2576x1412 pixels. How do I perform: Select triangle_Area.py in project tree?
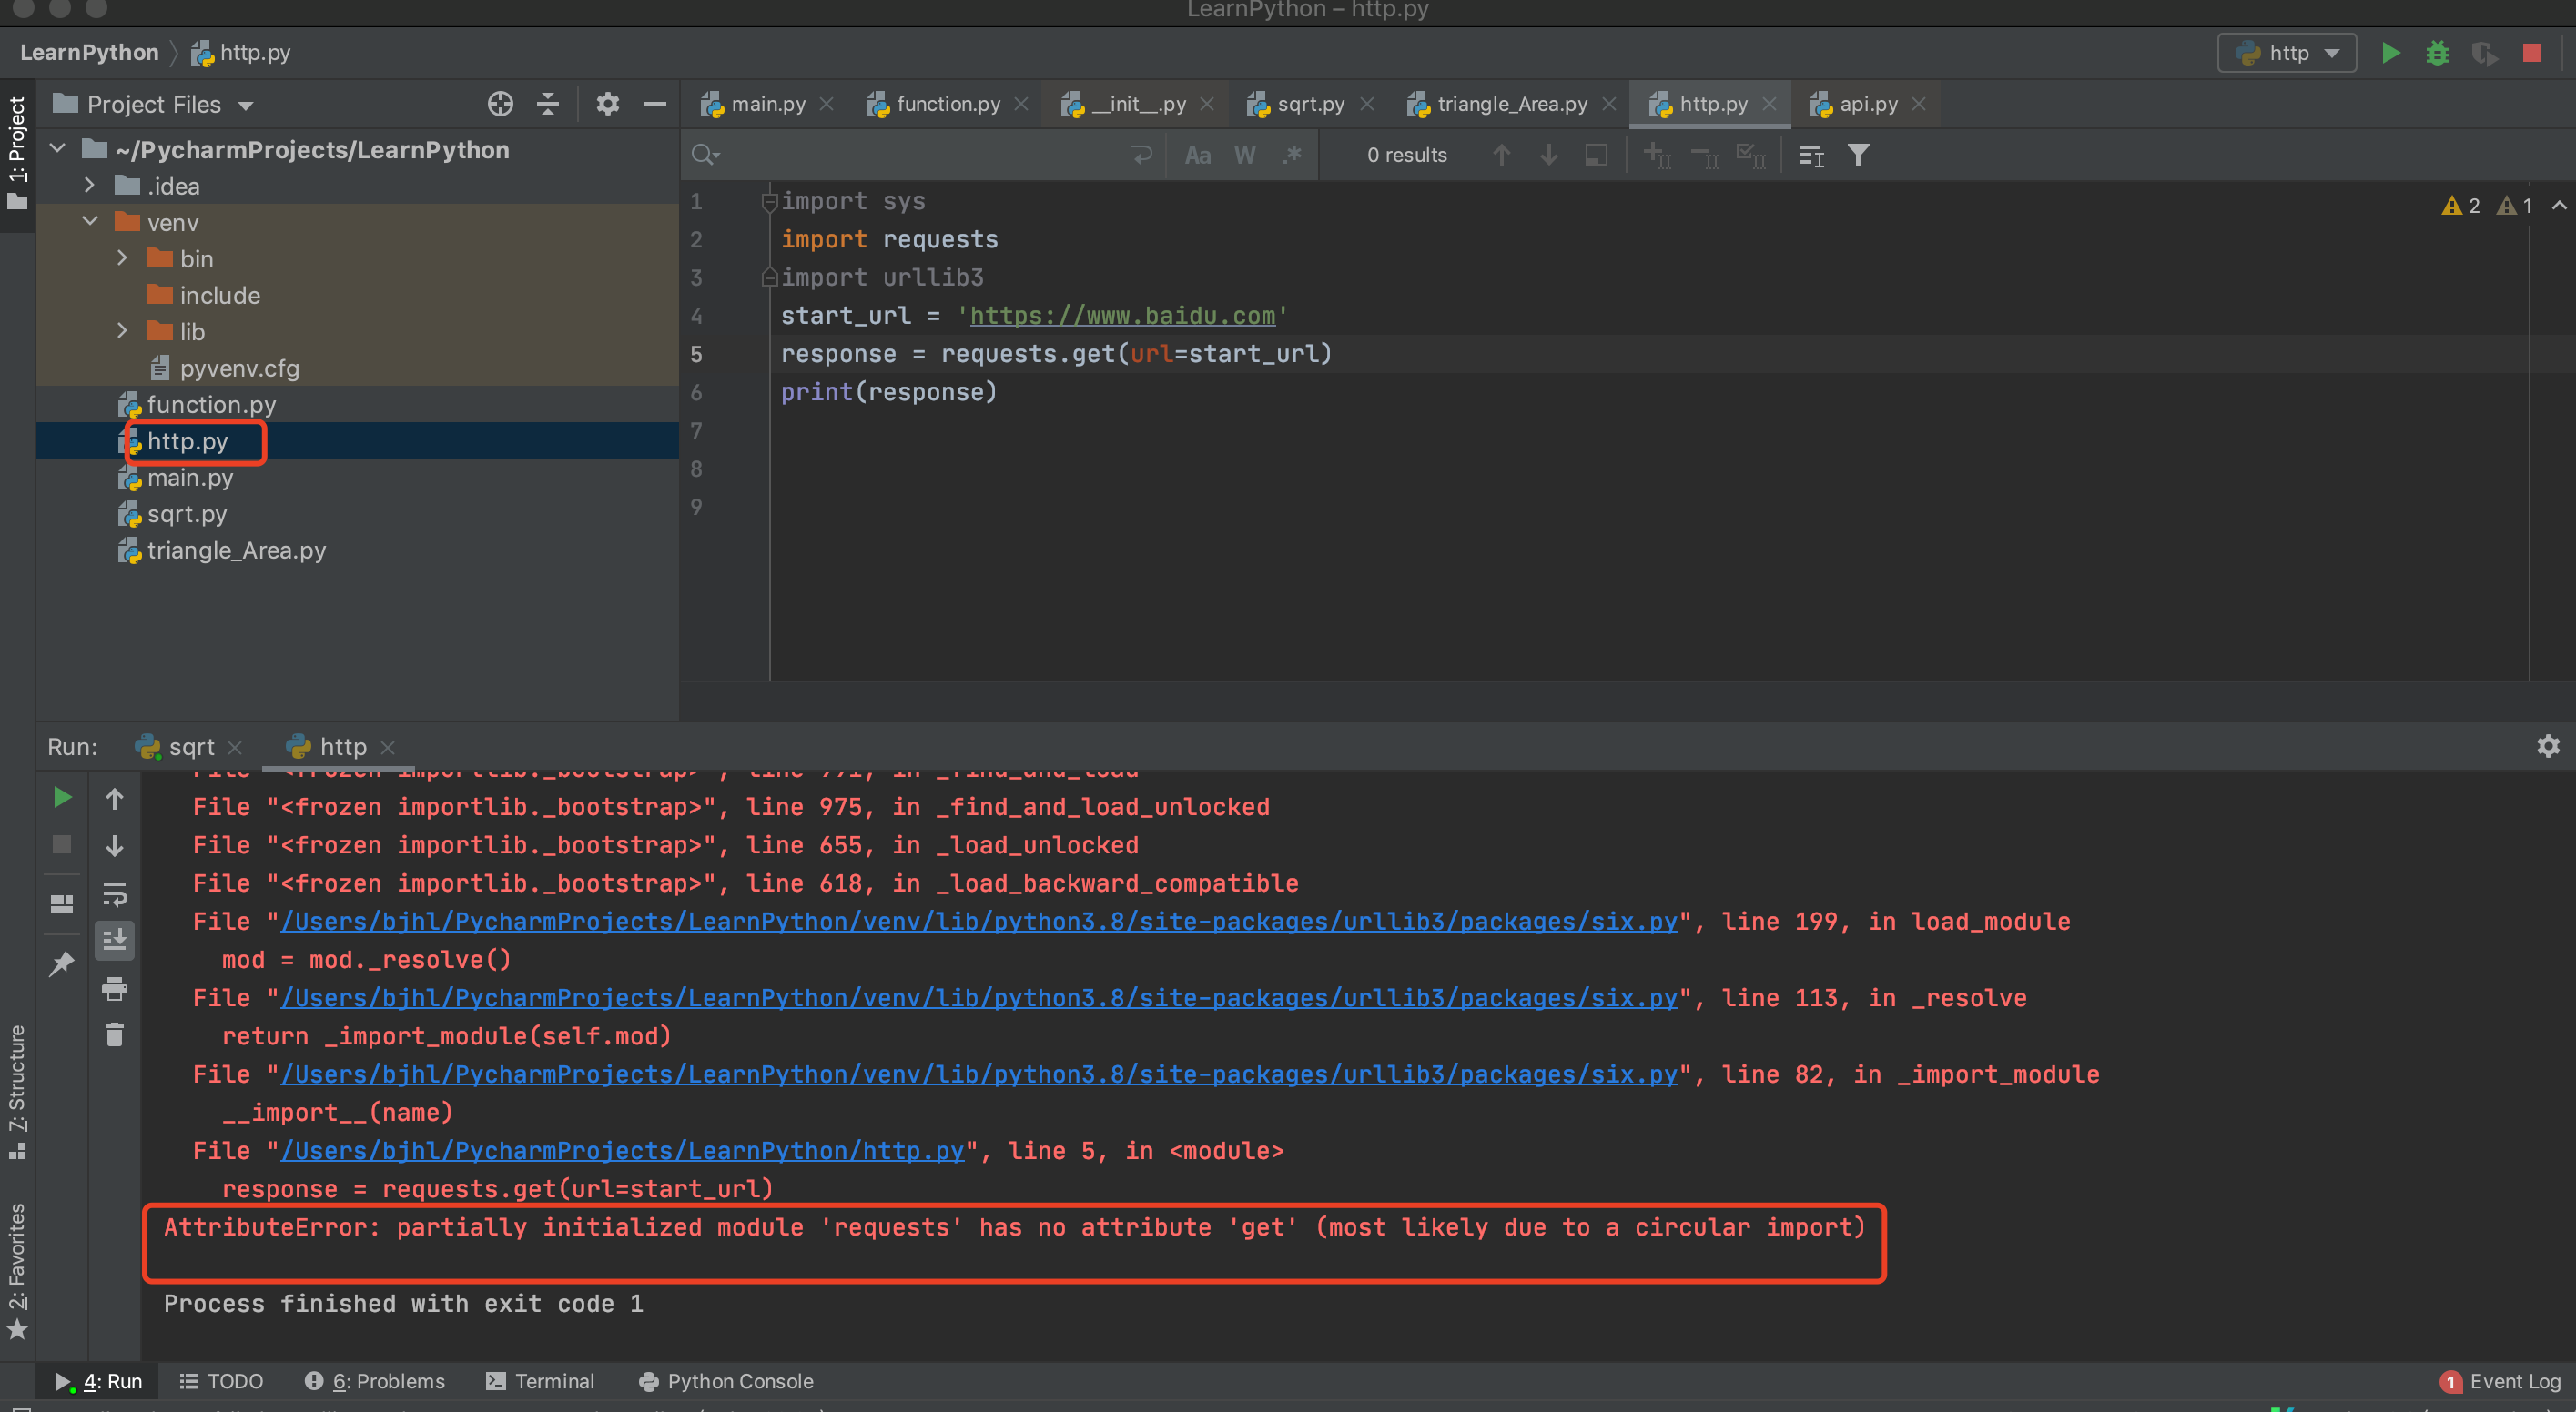[237, 550]
